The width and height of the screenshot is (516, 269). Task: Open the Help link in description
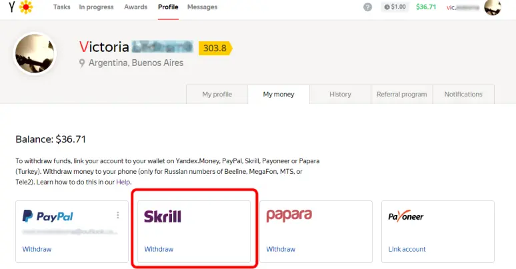coord(123,182)
